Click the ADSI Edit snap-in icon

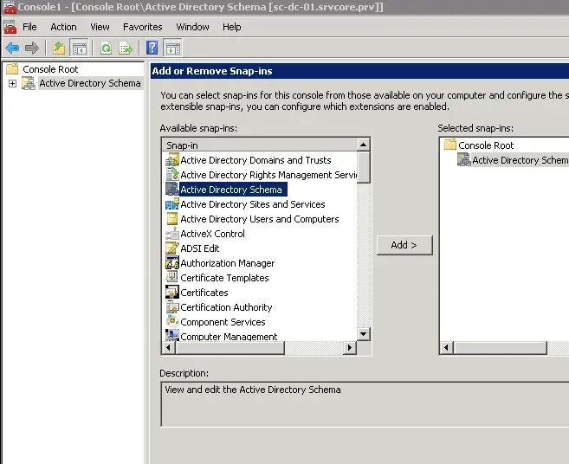[x=172, y=248]
